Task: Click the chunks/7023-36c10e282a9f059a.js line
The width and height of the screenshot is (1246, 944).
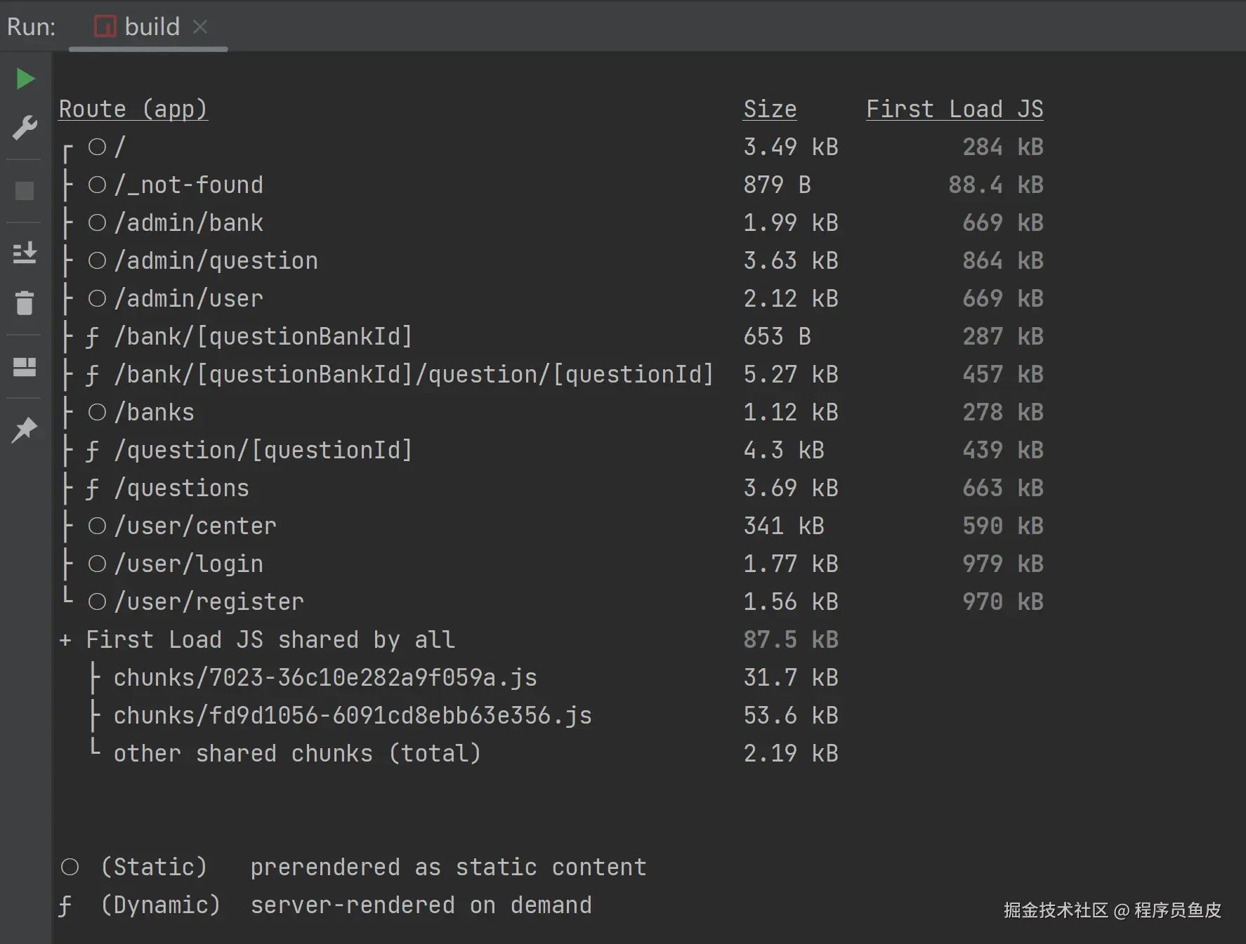Action: [325, 678]
